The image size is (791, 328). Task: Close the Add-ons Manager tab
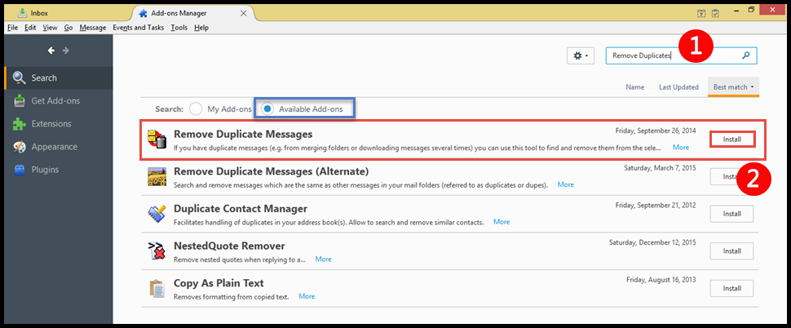[244, 13]
